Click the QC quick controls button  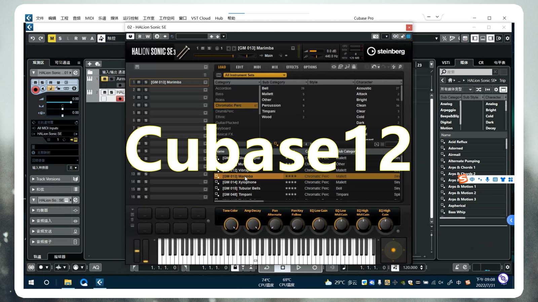pyautogui.click(x=396, y=36)
